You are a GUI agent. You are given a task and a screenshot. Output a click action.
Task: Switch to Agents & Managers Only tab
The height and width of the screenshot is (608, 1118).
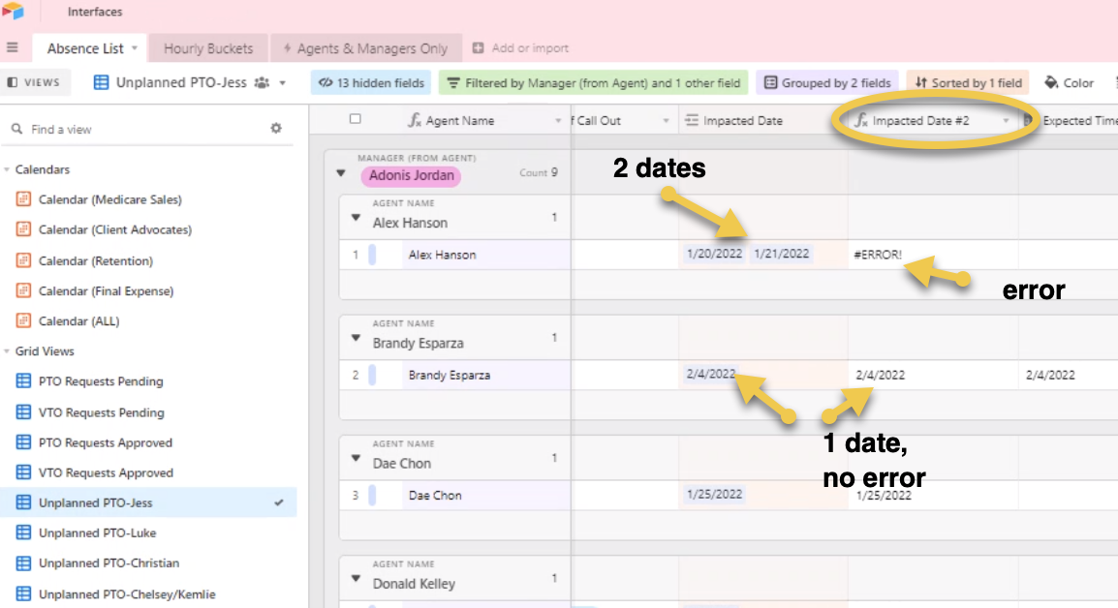click(x=366, y=48)
